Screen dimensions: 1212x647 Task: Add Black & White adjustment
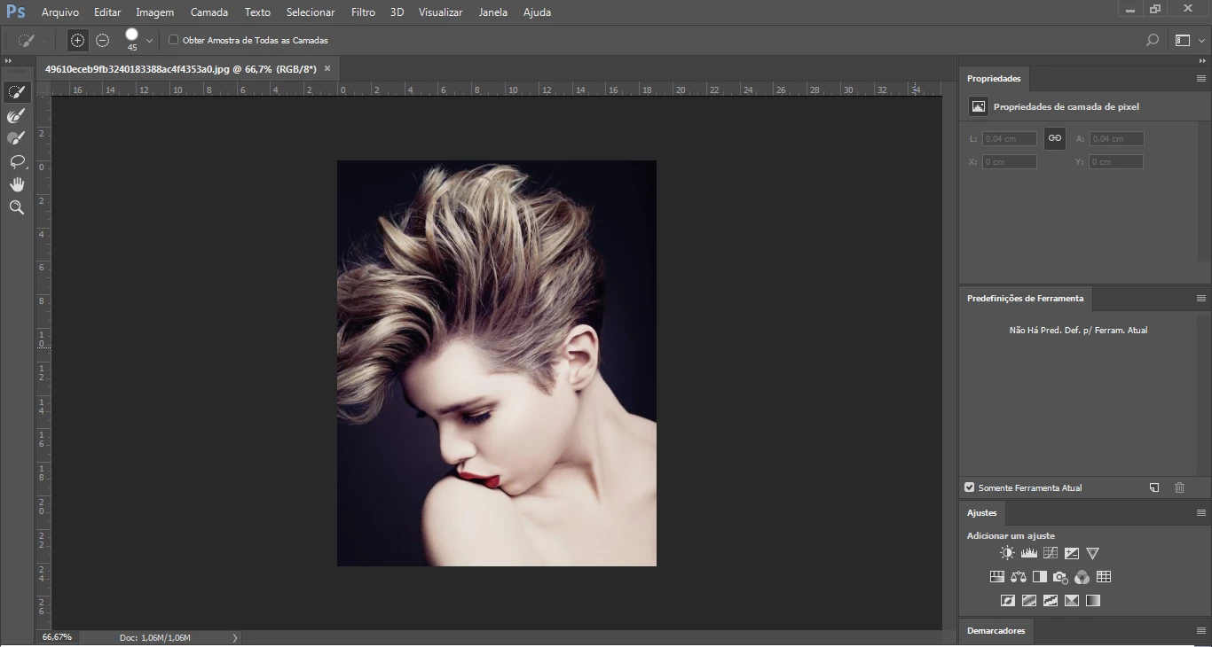1040,577
